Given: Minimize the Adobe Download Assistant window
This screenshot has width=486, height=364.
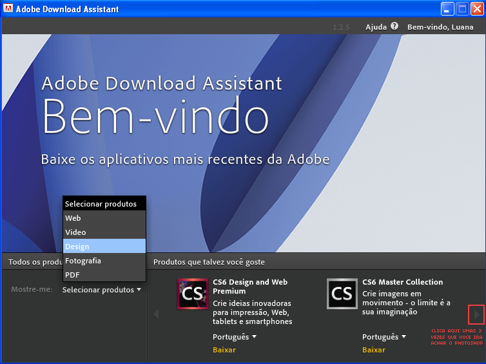Looking at the screenshot, I should tap(447, 9).
